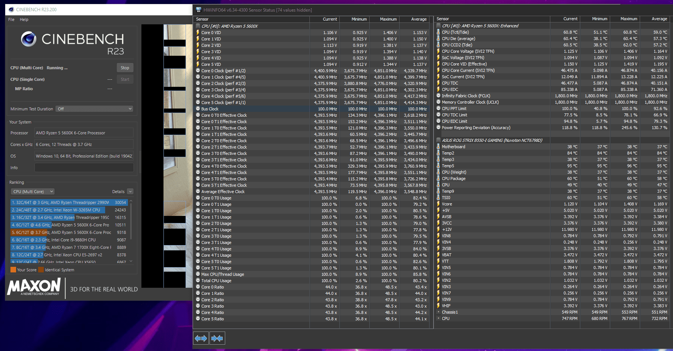Viewport: 673px width, 351px height.
Task: Click the collapse-layout arrows button in HWiNFO
Action: (x=217, y=338)
